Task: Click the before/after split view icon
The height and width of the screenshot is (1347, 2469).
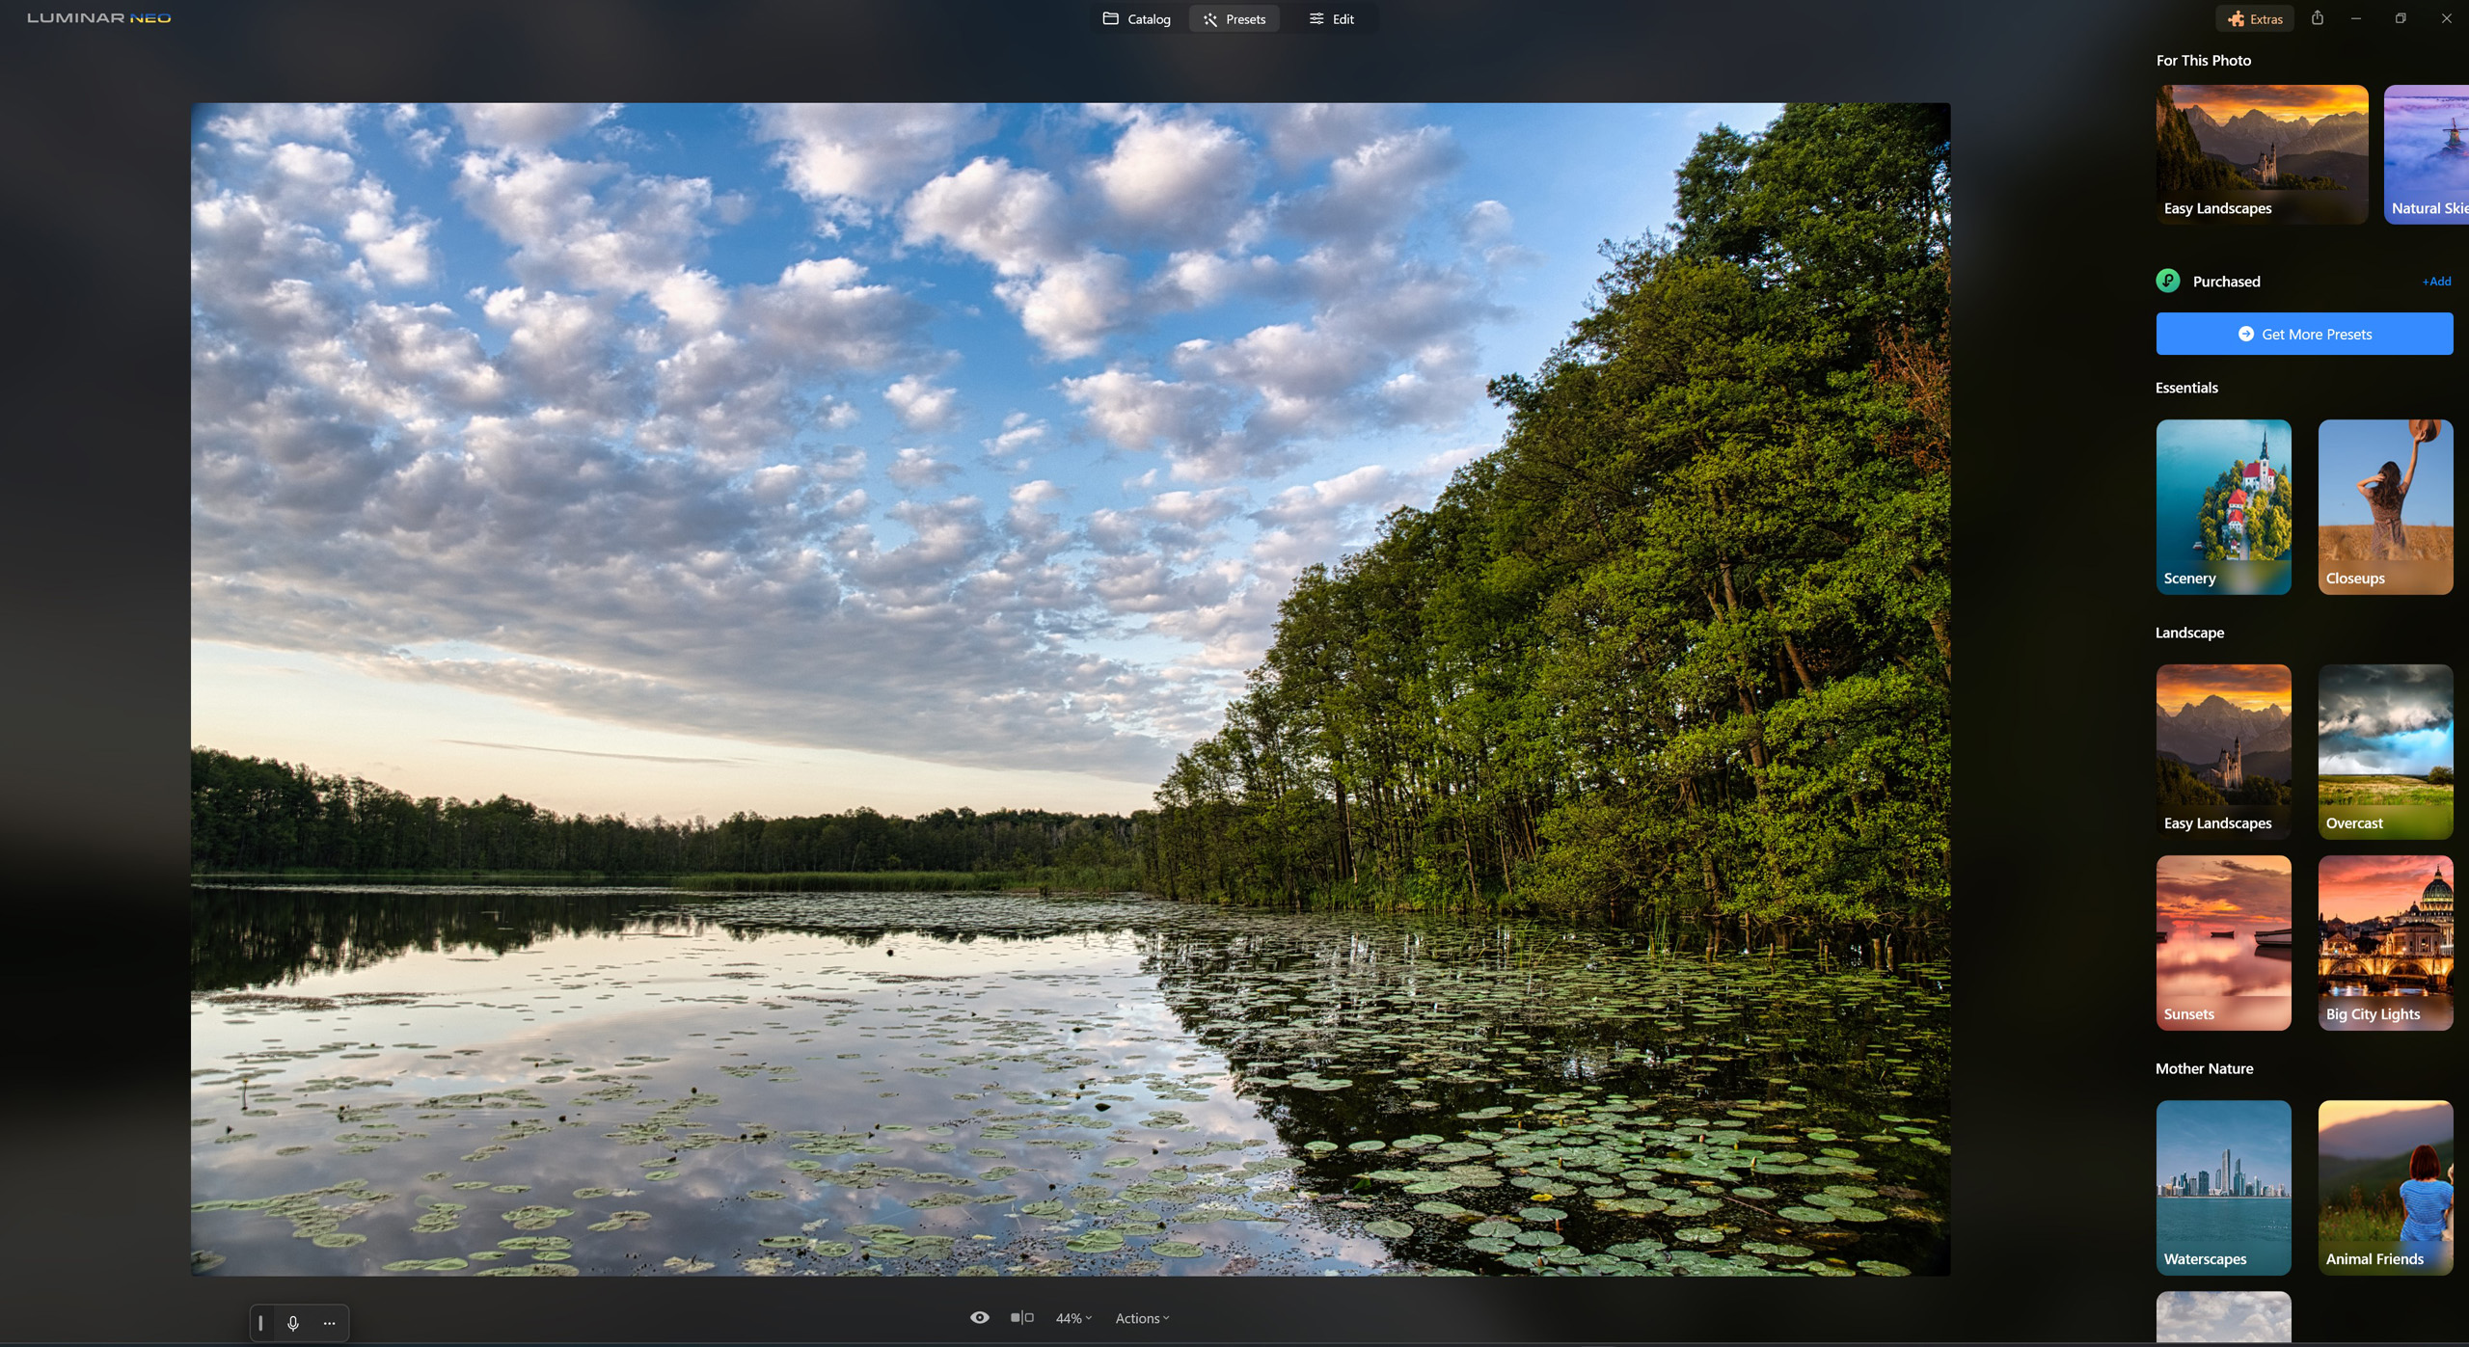Action: click(1020, 1316)
